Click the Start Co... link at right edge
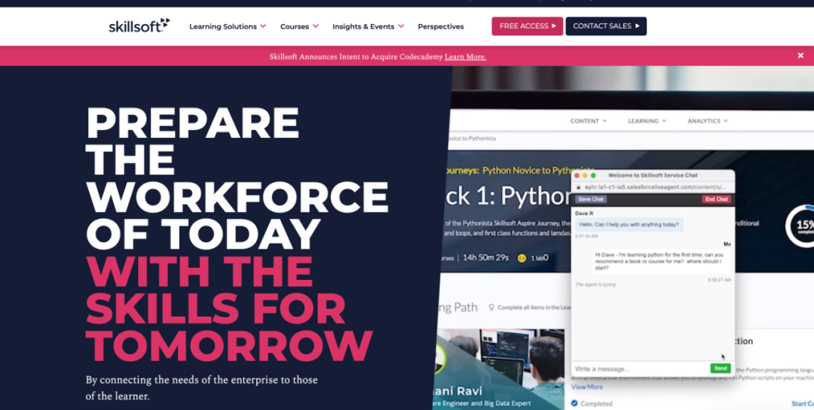This screenshot has height=410, width=814. coord(803,403)
